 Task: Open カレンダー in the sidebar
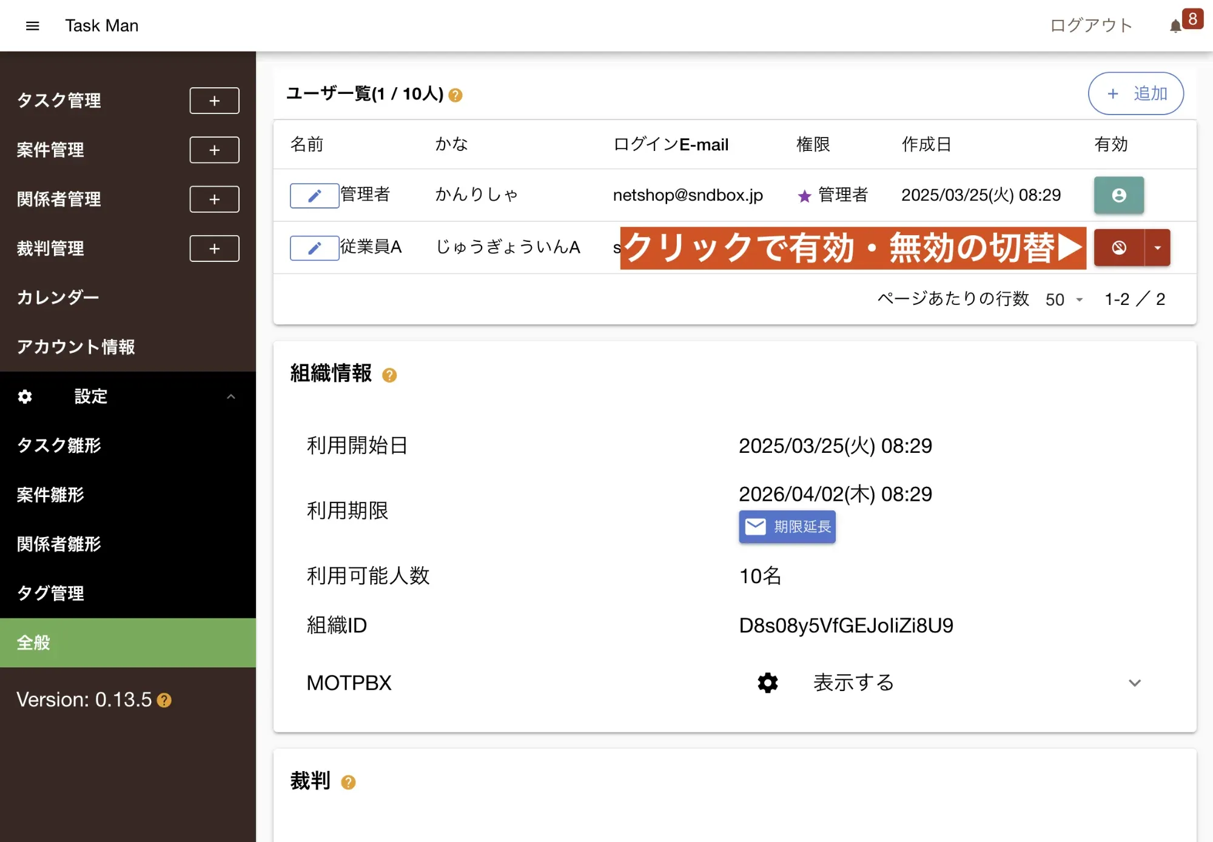[x=58, y=298]
